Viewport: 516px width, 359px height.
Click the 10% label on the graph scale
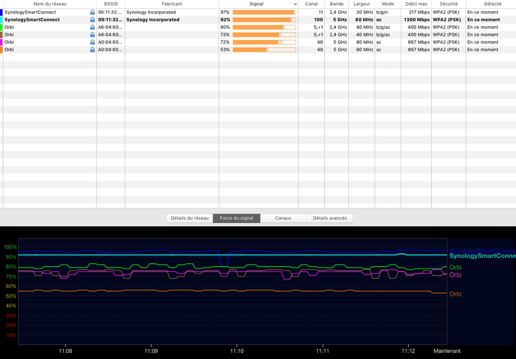tap(11, 335)
